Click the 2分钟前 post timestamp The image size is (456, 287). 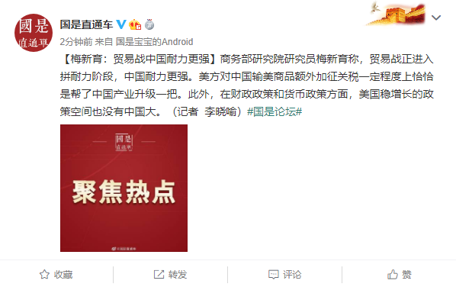pos(76,42)
